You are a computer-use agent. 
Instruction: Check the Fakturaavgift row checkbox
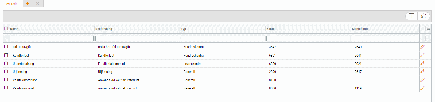pos(6,46)
